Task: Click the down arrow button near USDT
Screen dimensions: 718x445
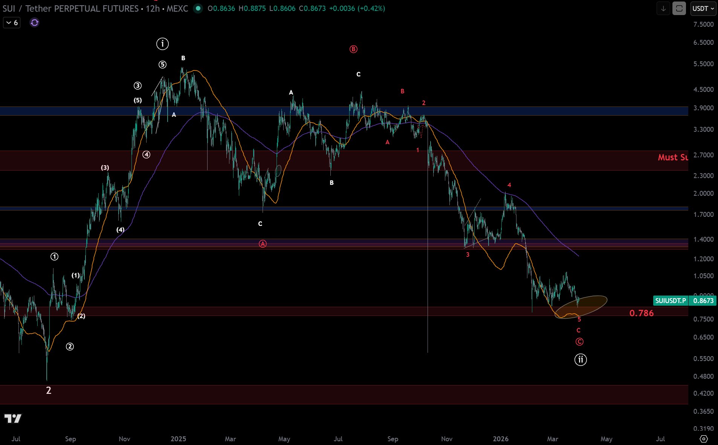Action: [x=663, y=8]
